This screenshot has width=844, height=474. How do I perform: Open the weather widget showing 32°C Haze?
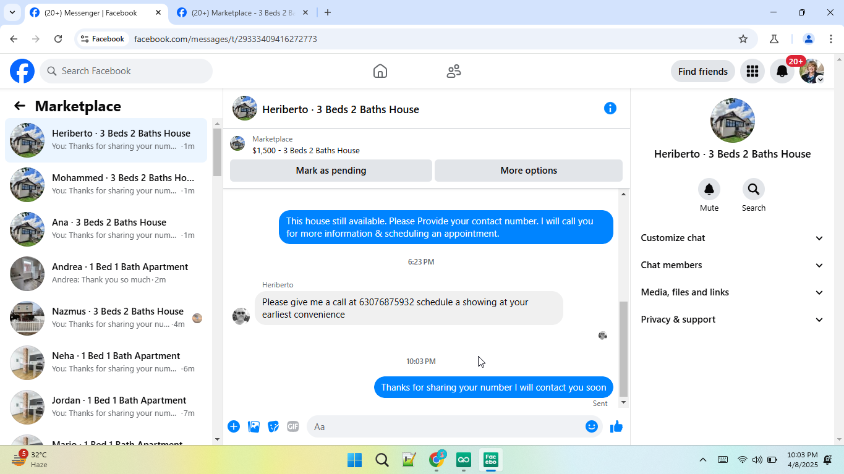tap(30, 460)
